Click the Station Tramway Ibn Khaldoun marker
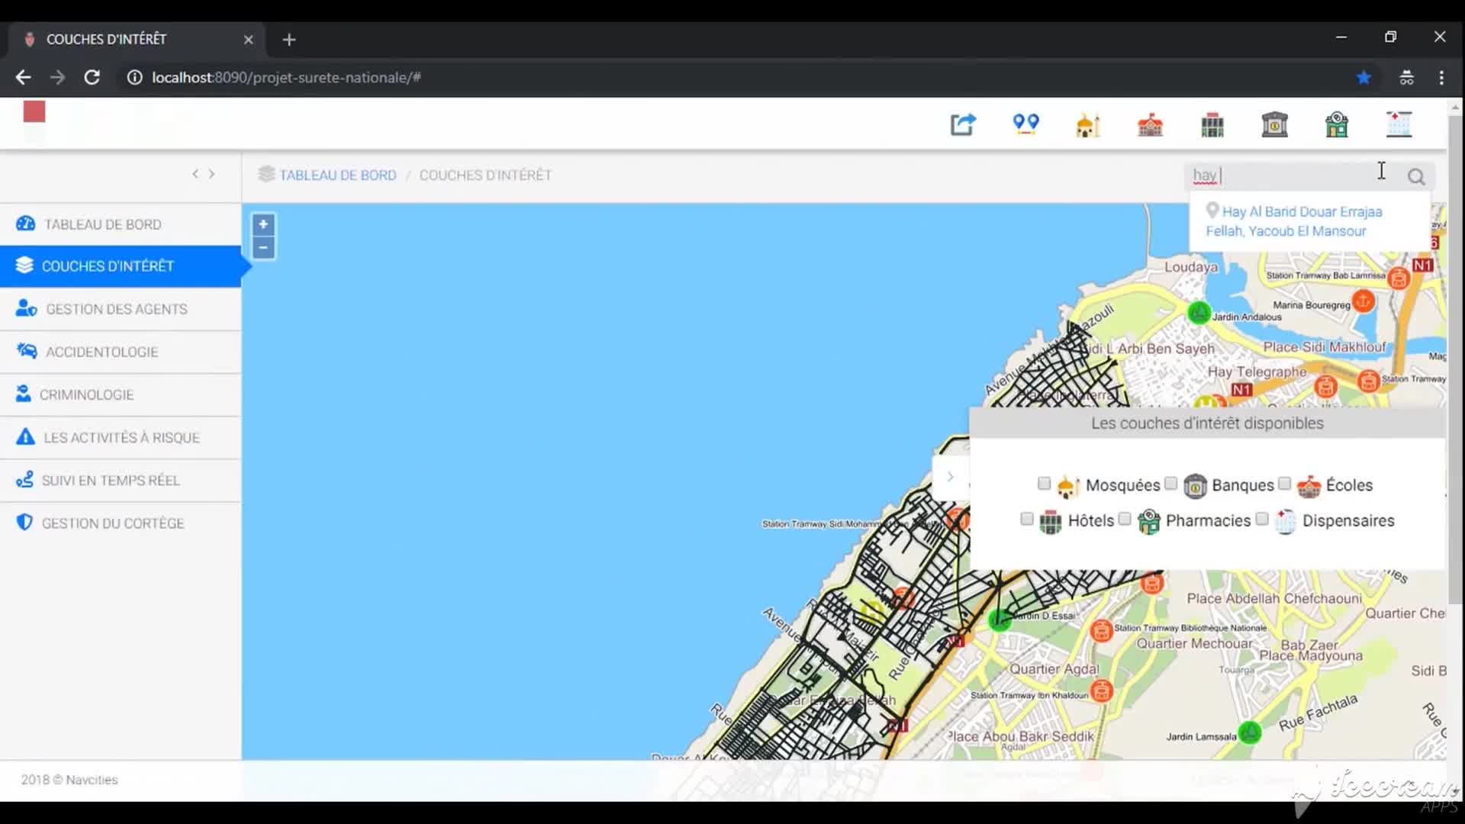 coord(1101,691)
